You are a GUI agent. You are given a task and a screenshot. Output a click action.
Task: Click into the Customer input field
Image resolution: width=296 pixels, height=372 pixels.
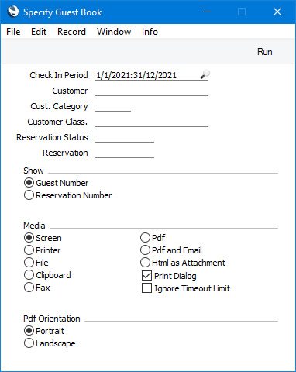coord(152,91)
